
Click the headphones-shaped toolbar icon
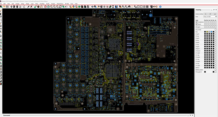point(41,7)
